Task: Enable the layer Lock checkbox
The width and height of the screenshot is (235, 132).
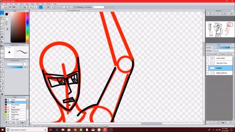Action: click(x=228, y=54)
